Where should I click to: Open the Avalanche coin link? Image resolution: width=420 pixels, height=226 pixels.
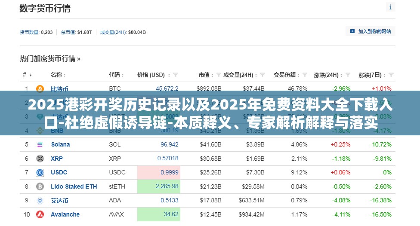(x=65, y=214)
